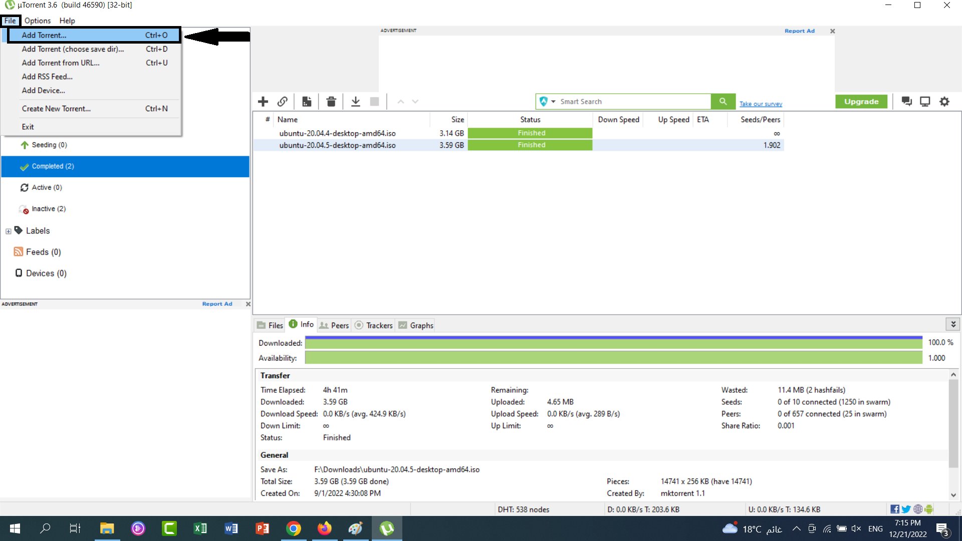Select Add Device menu item
This screenshot has height=541, width=962.
(x=94, y=91)
